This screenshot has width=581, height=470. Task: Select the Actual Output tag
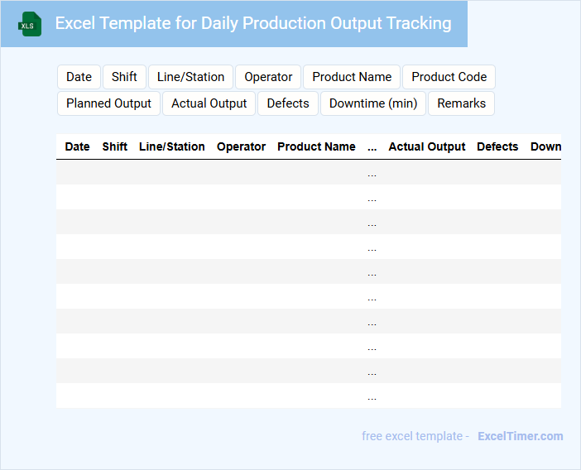pyautogui.click(x=209, y=103)
